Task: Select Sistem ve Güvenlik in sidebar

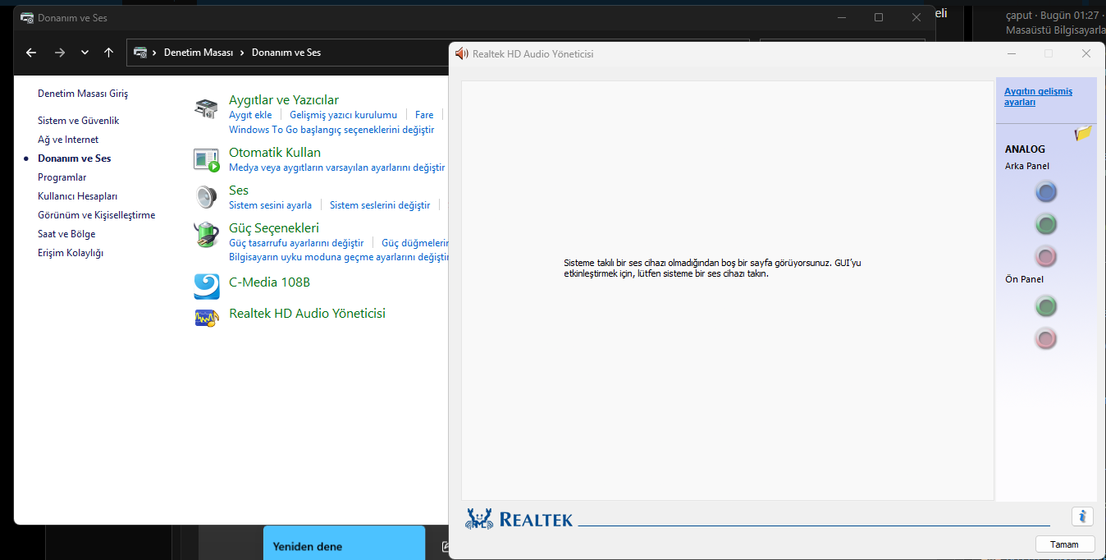Action: (78, 121)
